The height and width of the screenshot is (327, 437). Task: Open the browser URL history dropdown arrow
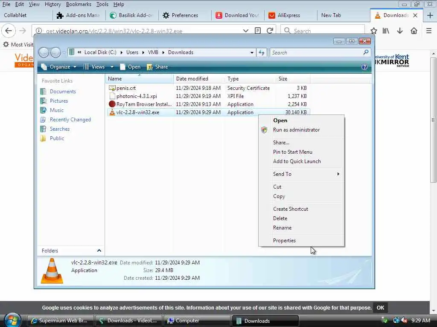(245, 31)
